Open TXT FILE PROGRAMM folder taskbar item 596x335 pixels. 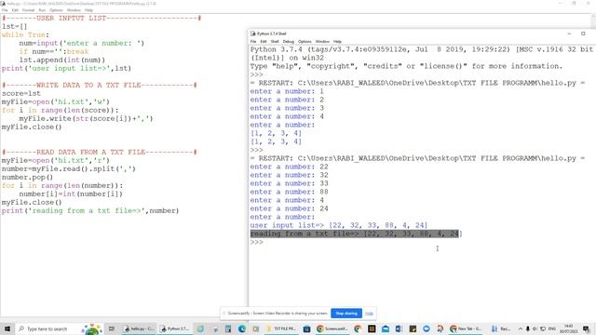281,328
